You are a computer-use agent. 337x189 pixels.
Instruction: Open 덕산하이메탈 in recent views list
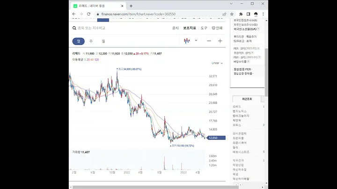click(241, 179)
